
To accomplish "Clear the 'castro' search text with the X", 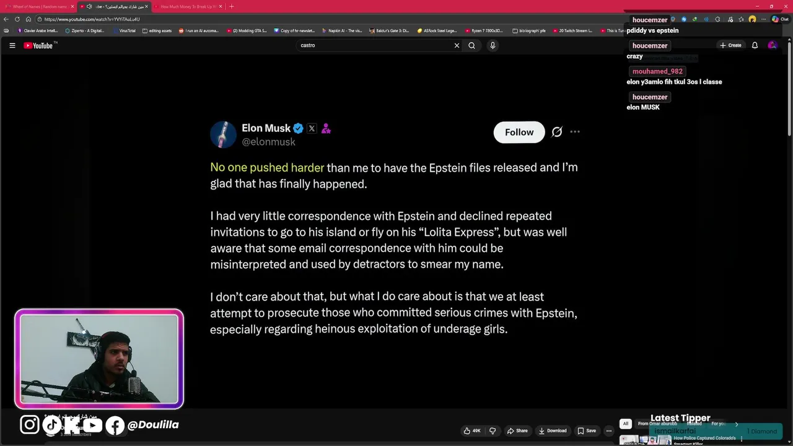I will 457,45.
